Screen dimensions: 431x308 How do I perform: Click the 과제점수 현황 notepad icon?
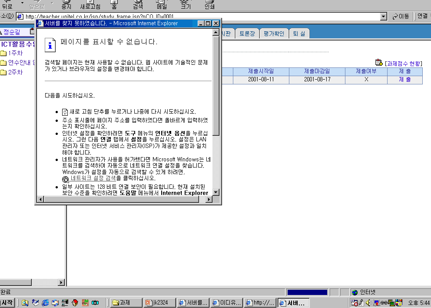[x=379, y=63]
